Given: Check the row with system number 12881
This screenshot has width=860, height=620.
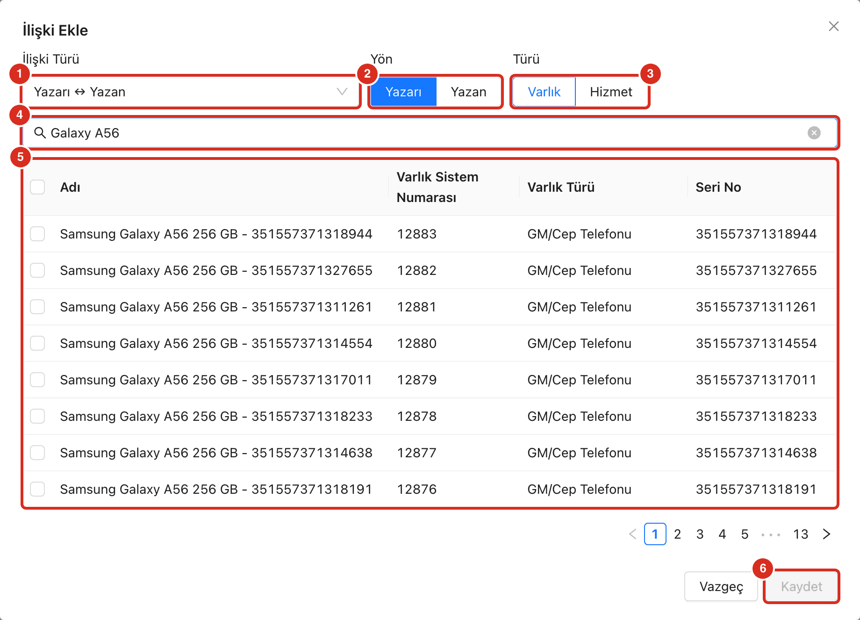Looking at the screenshot, I should (x=37, y=307).
